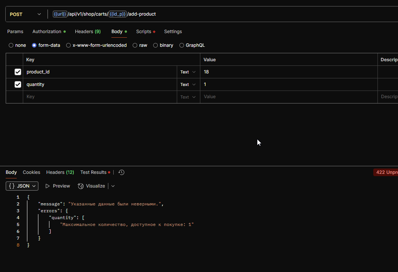
Task: Toggle the quantity row checkbox
Action: click(x=18, y=84)
